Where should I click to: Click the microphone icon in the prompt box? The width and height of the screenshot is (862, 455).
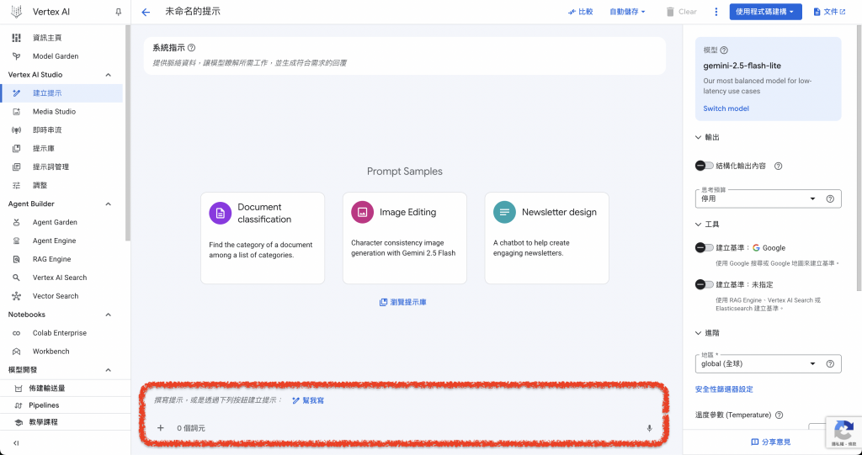(649, 428)
